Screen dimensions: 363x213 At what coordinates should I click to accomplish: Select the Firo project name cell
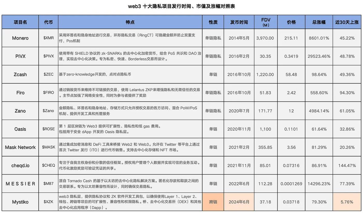[x=20, y=93]
